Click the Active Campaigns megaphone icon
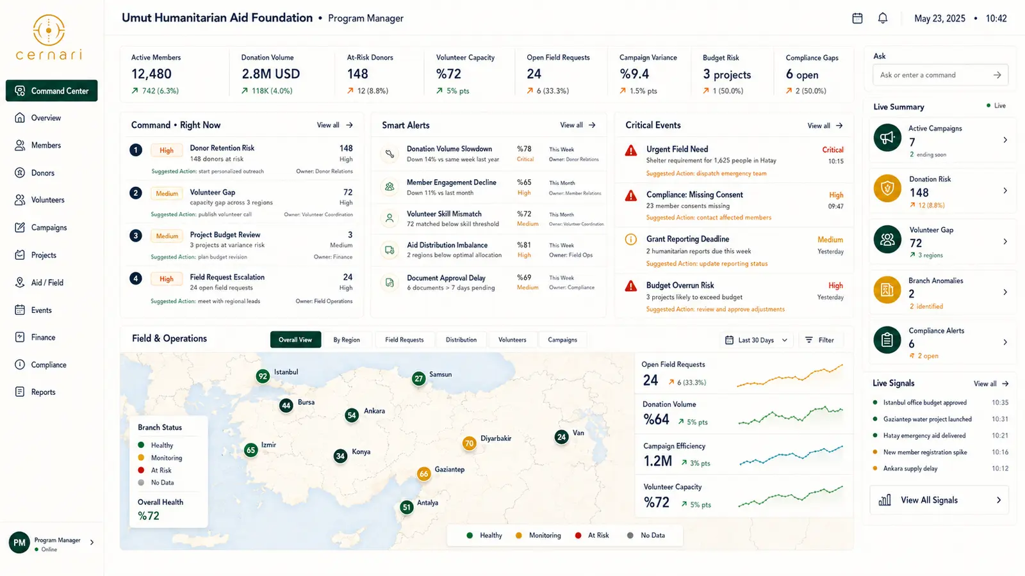This screenshot has height=576, width=1025. [887, 138]
